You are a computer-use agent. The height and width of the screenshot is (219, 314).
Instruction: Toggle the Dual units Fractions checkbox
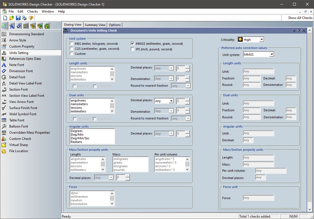95,119
